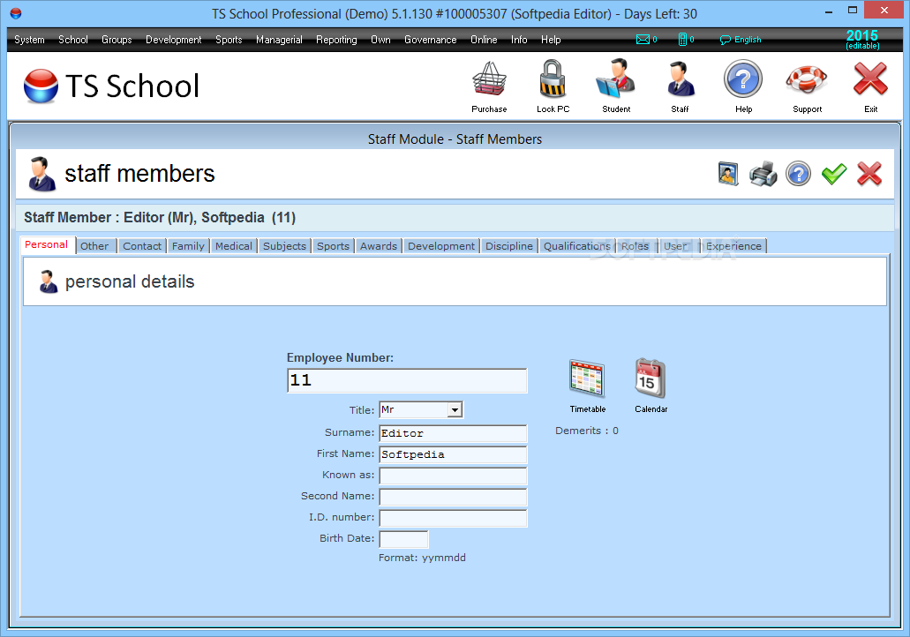Screen dimensions: 910x637
Task: Open the Purchase basket icon
Action: tap(489, 79)
